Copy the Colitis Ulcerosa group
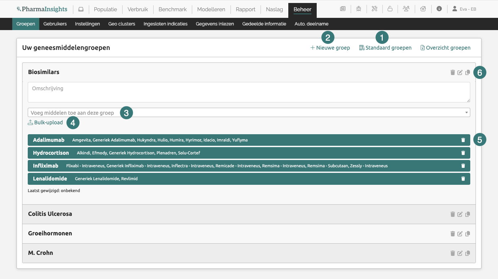The width and height of the screenshot is (498, 279). (x=468, y=214)
